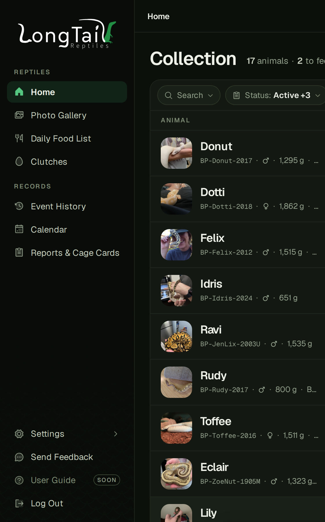Select the animal name Felix
This screenshot has height=522, width=325.
(212, 238)
